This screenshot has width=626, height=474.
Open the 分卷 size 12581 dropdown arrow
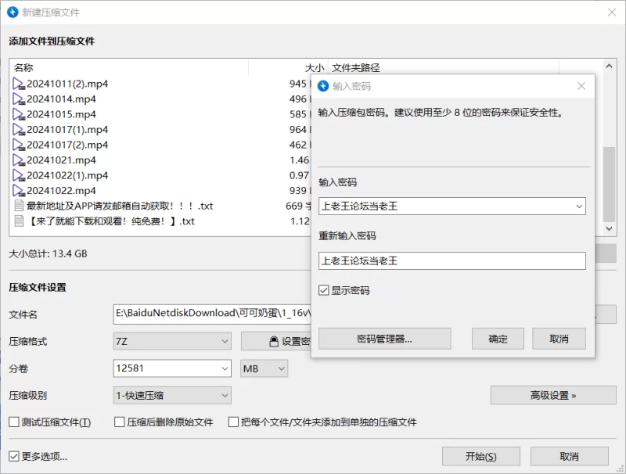click(x=225, y=368)
